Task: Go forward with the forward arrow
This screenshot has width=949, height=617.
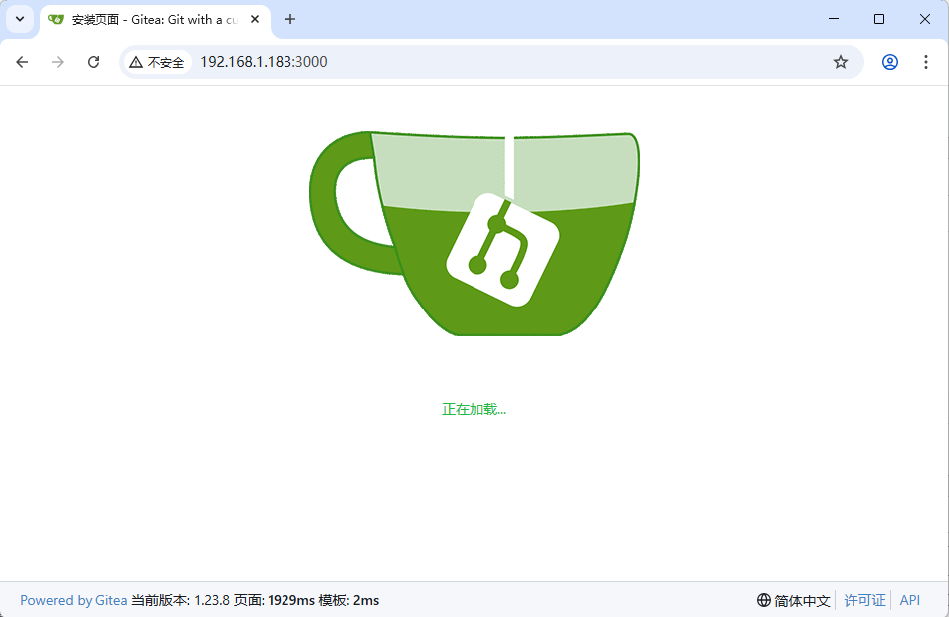Action: [58, 62]
